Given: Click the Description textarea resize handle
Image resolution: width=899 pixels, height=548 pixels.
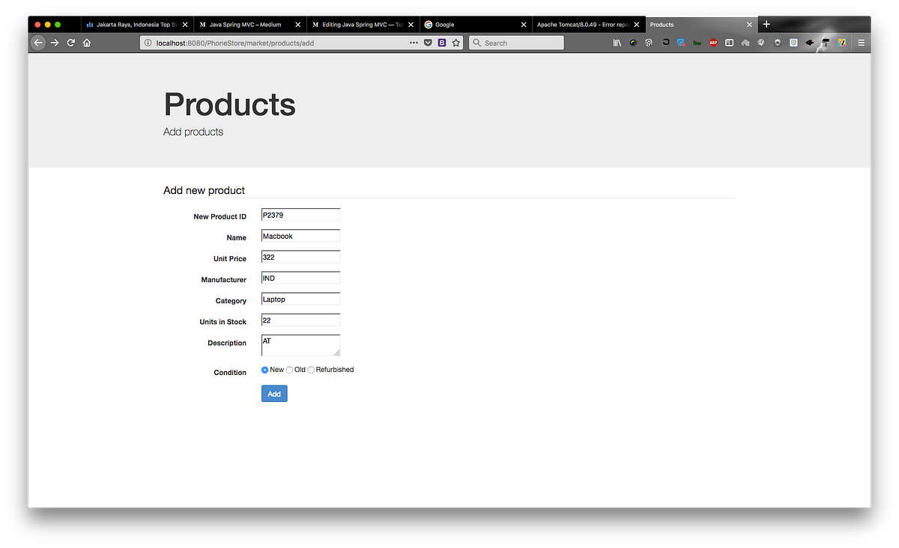Looking at the screenshot, I should (x=337, y=353).
